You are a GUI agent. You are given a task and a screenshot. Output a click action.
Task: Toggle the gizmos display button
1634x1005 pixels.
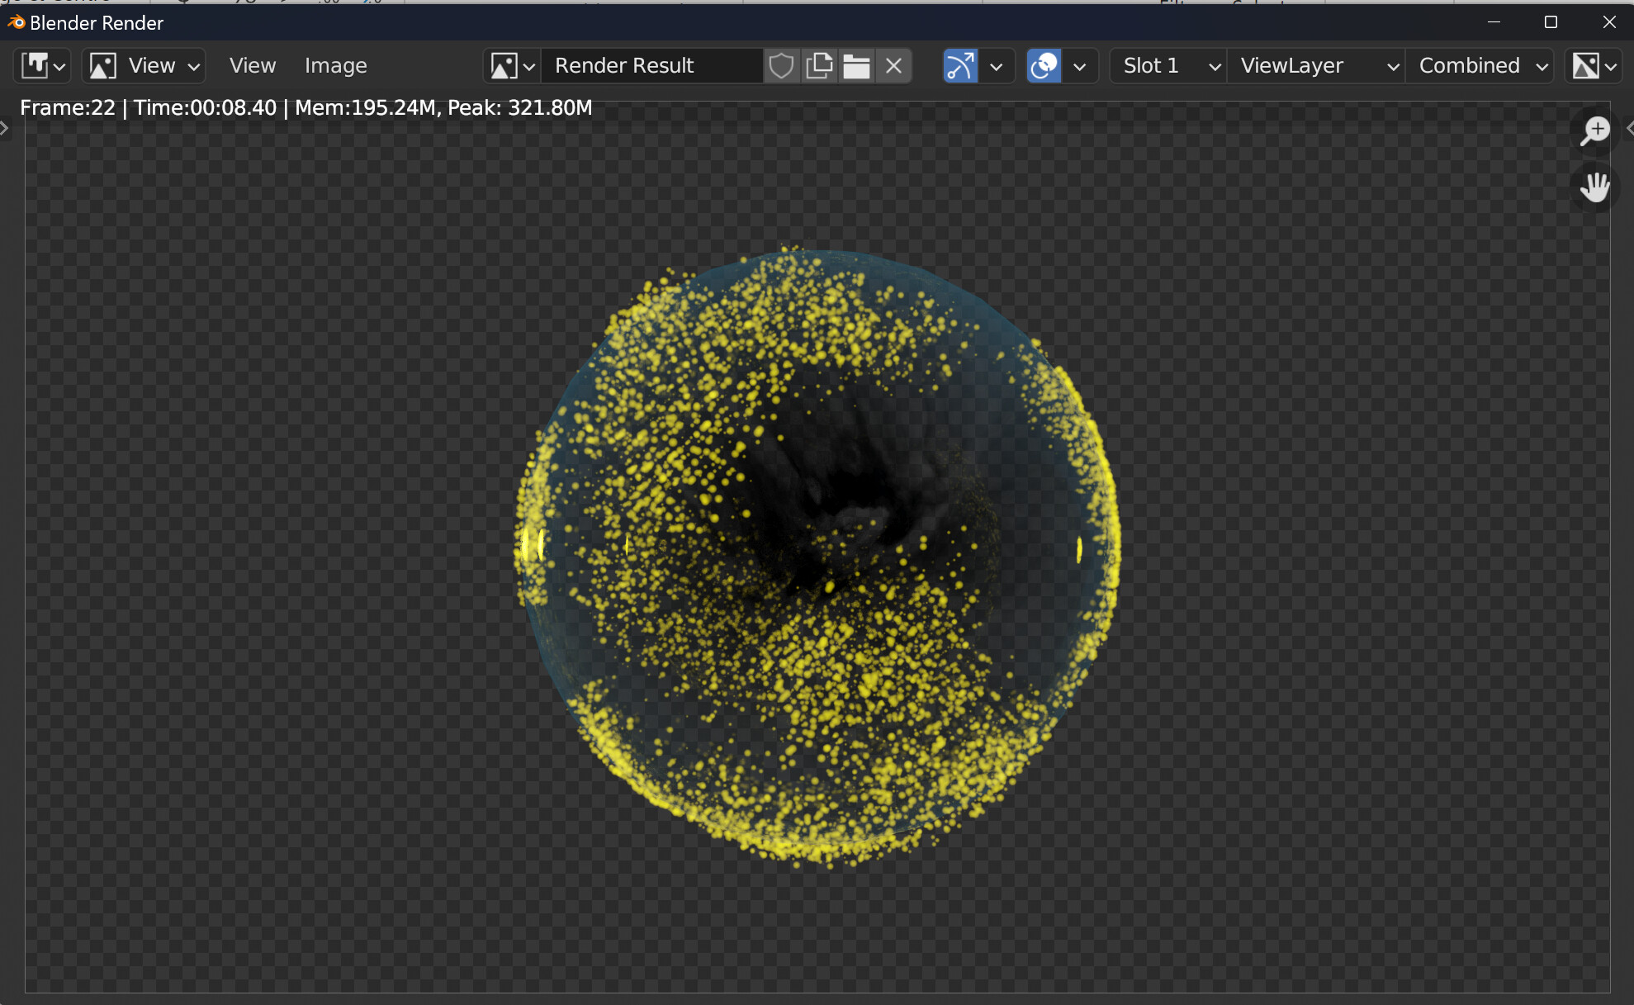click(960, 65)
